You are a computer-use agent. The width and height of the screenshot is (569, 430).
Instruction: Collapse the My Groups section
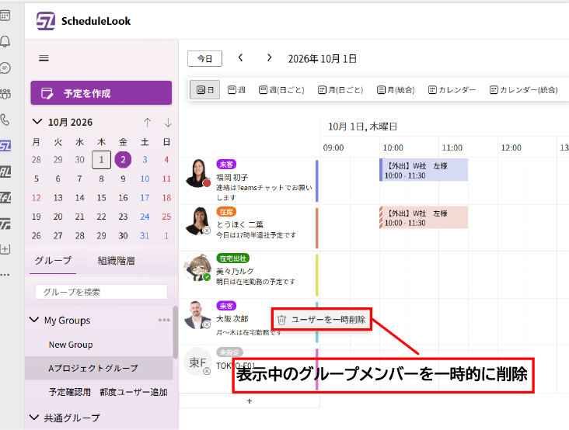point(34,320)
